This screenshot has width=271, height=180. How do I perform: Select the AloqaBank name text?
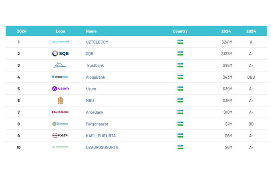(95, 77)
